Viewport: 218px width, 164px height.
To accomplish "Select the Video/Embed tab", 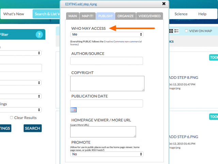I will click(x=150, y=16).
